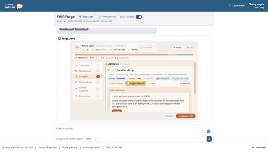Screen dimensions: 268x152
Task: View the resource JSON
Action: pos(151,83)
